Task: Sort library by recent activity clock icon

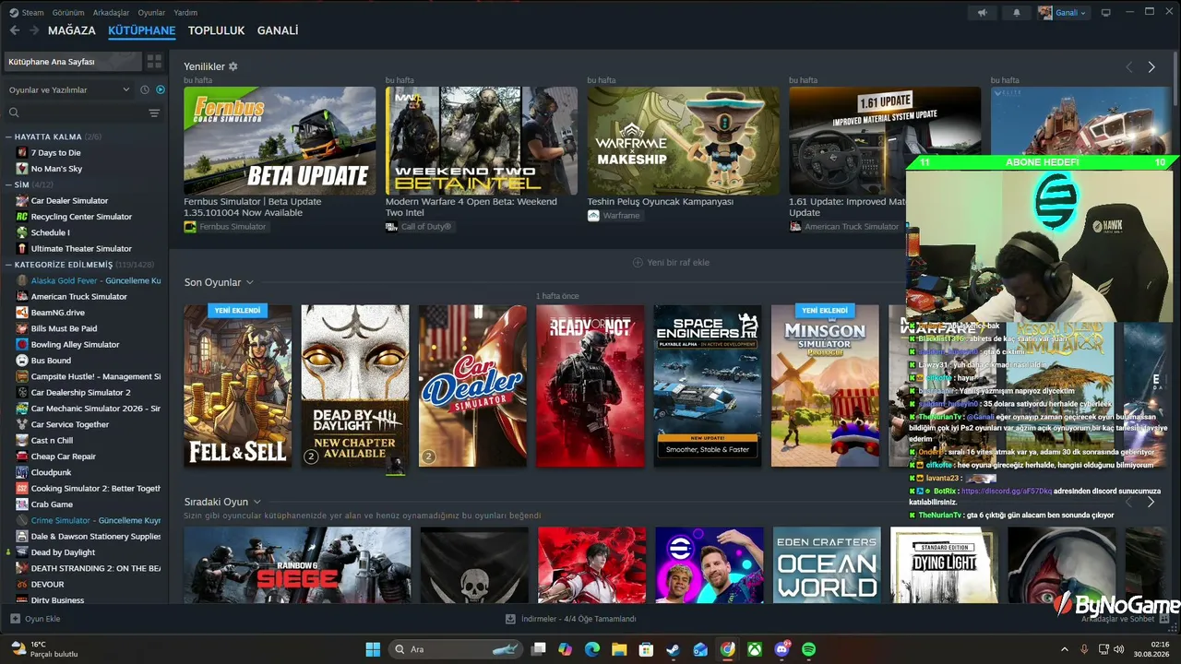Action: tap(144, 89)
